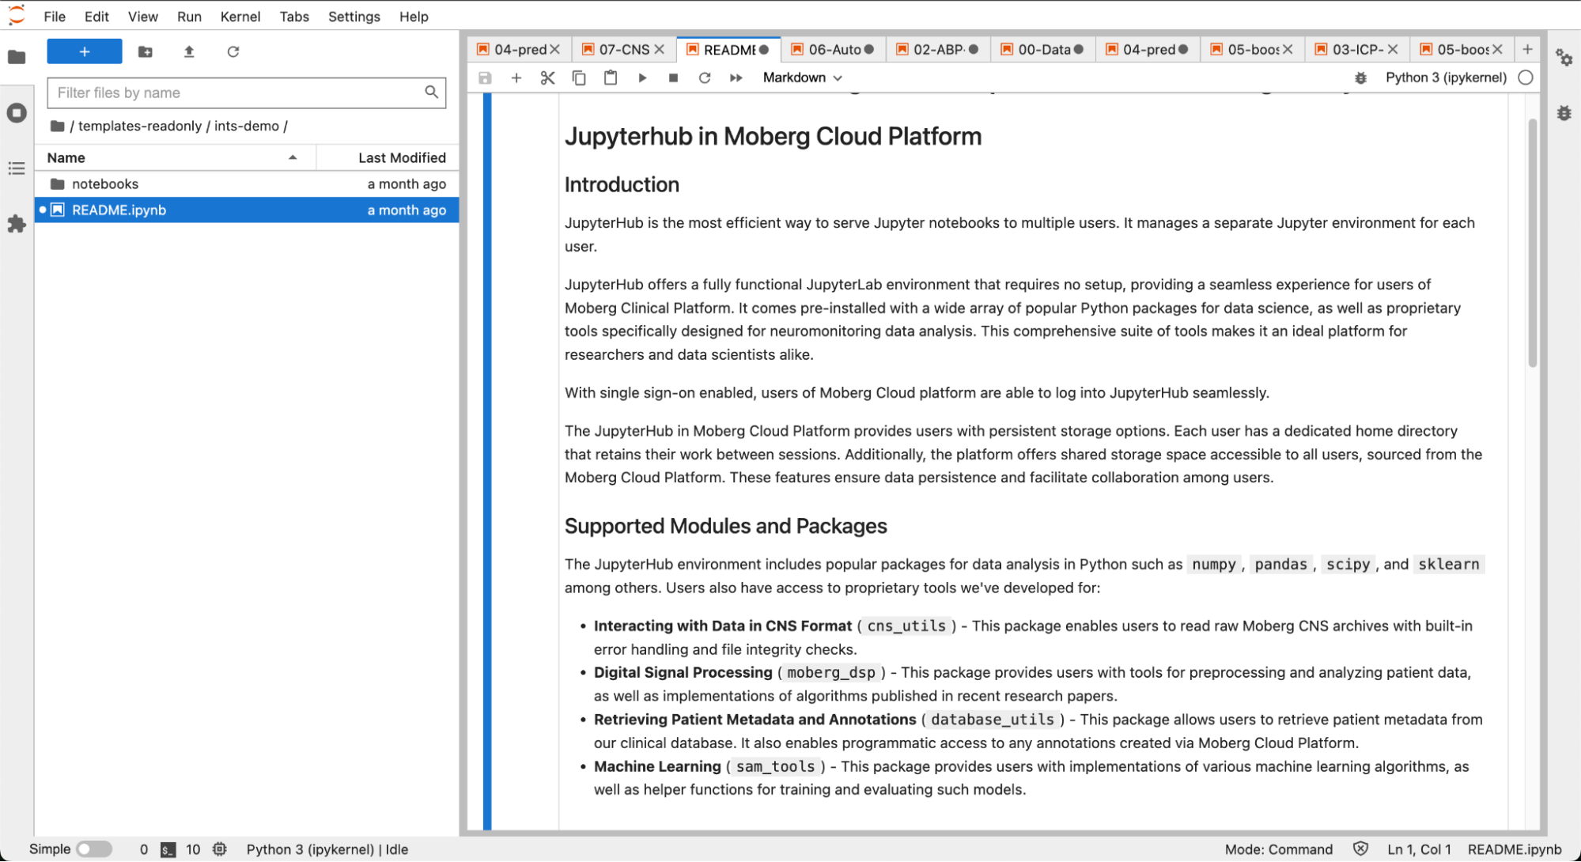Restart kernel and run all cells
The width and height of the screenshot is (1581, 862).
point(736,78)
